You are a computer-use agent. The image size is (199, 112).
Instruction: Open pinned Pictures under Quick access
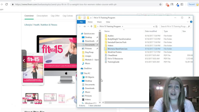click(x=88, y=49)
